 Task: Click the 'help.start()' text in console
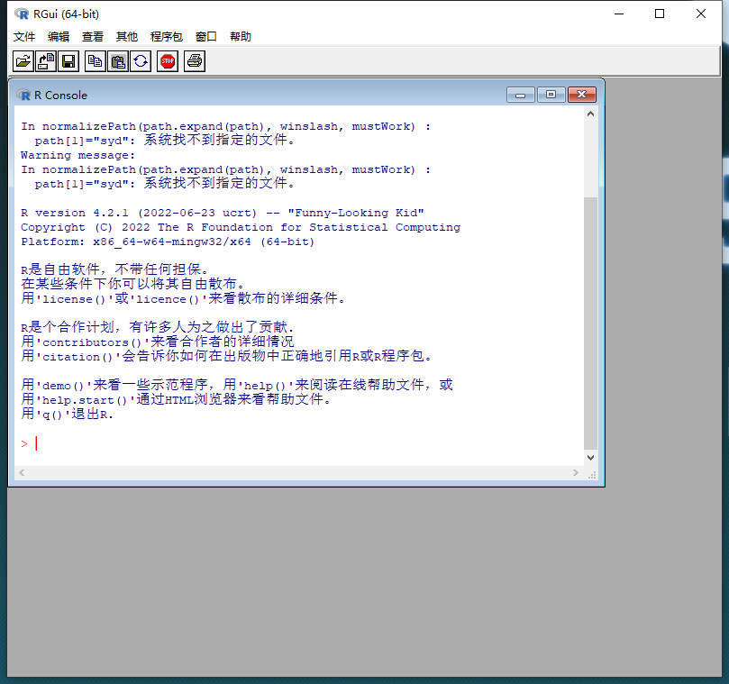(x=85, y=400)
